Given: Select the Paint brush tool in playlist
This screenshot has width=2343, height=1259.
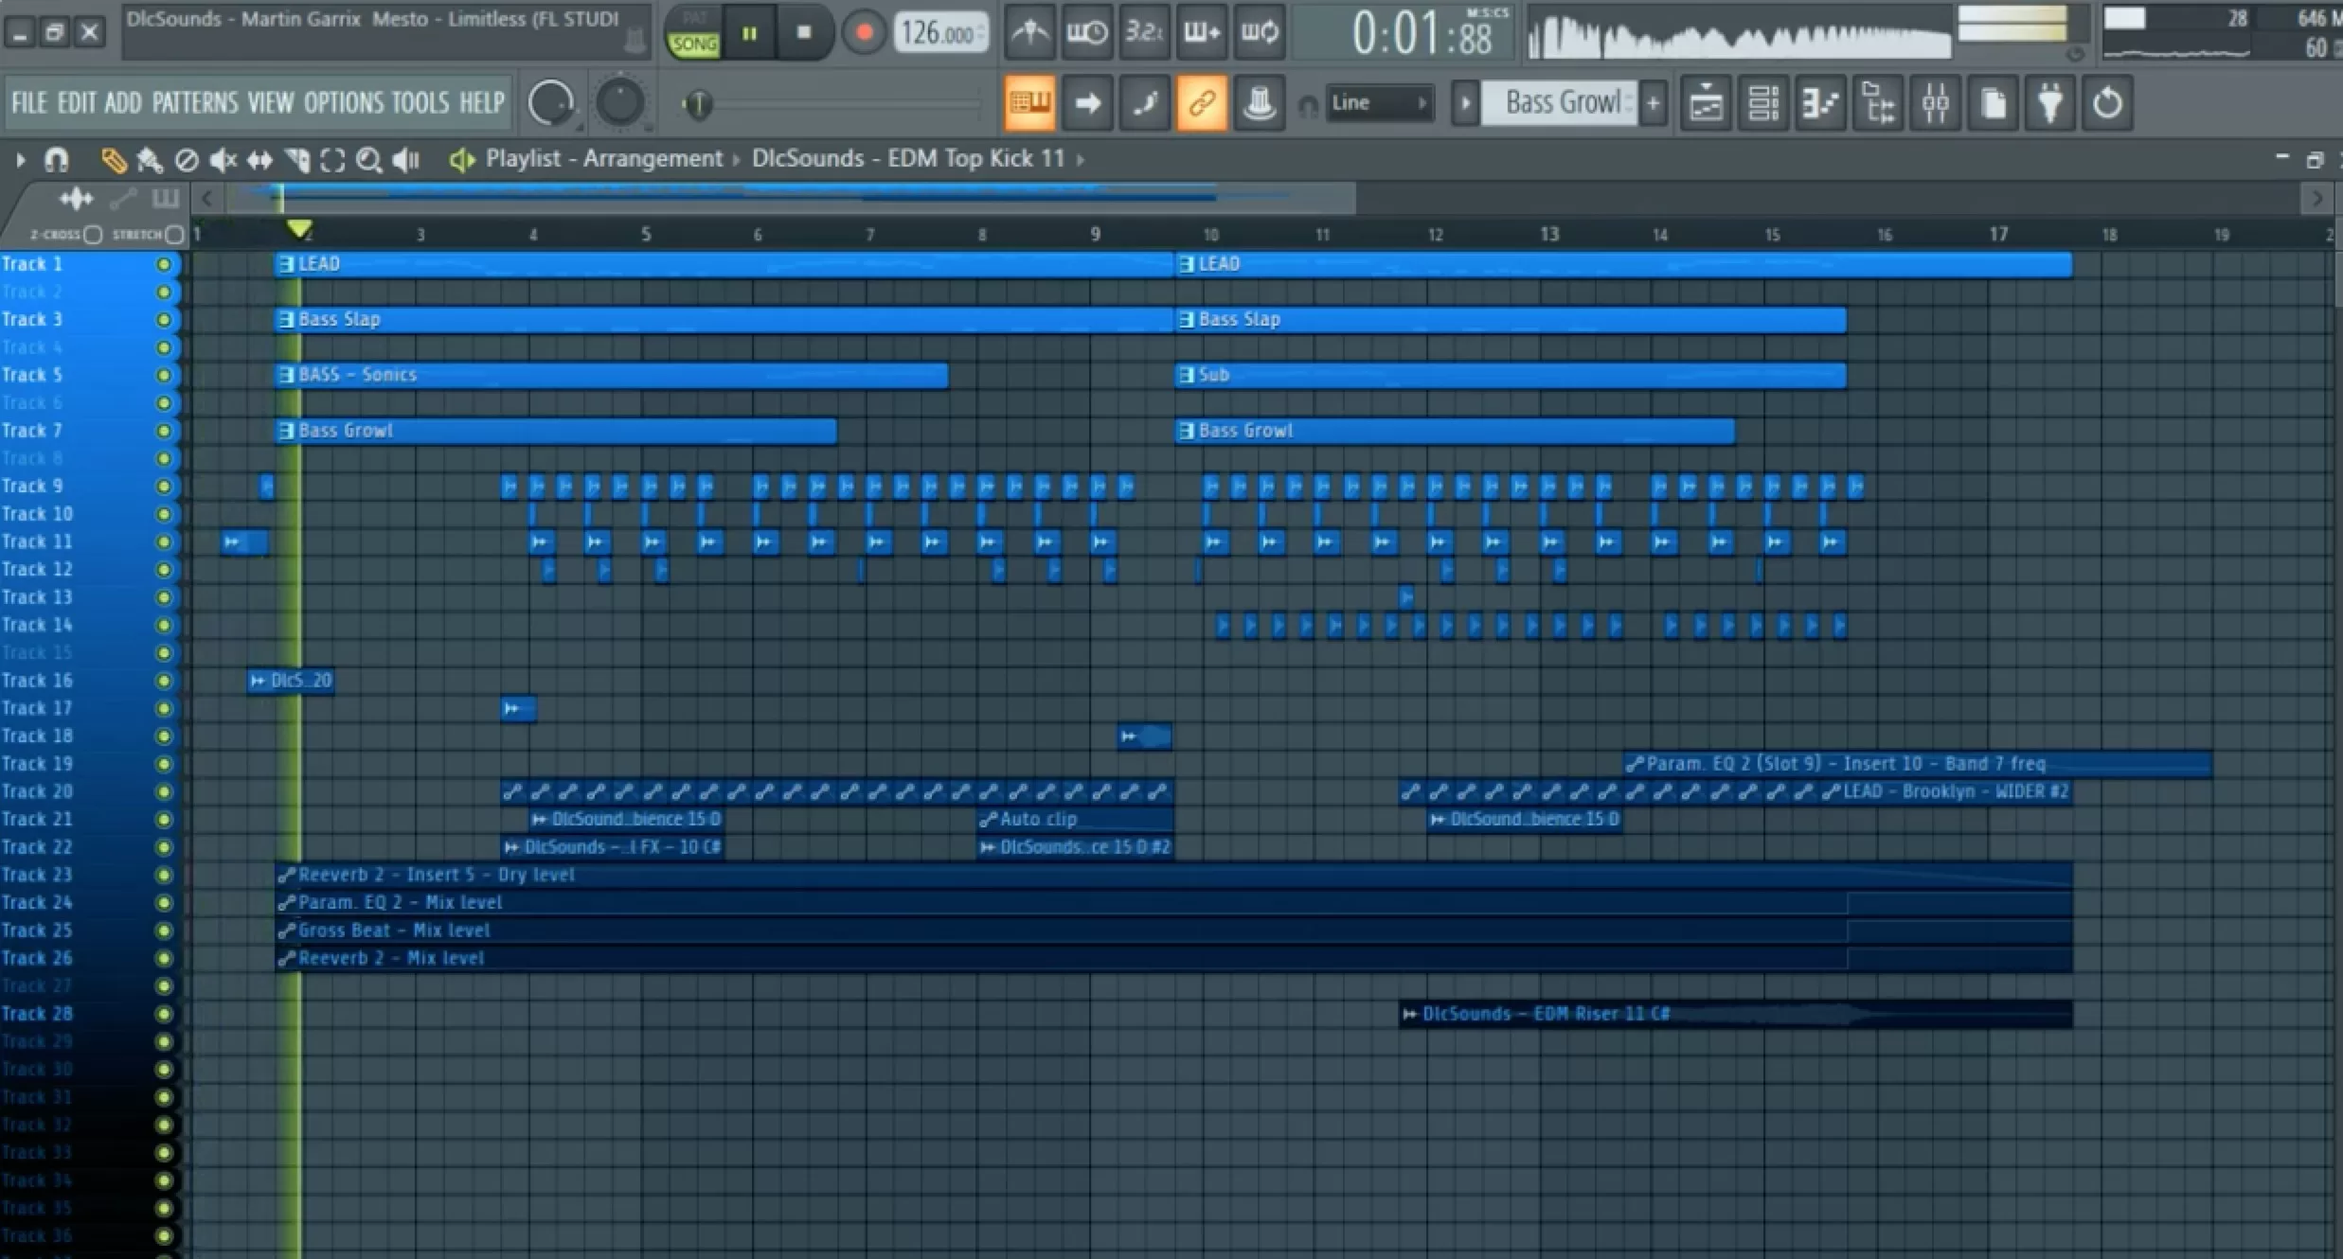Looking at the screenshot, I should coord(150,160).
